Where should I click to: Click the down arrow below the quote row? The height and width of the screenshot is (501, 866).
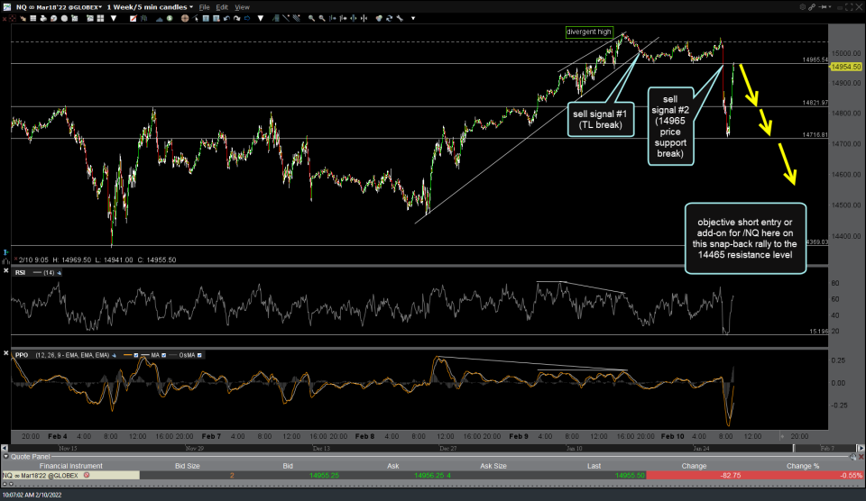tap(11, 484)
